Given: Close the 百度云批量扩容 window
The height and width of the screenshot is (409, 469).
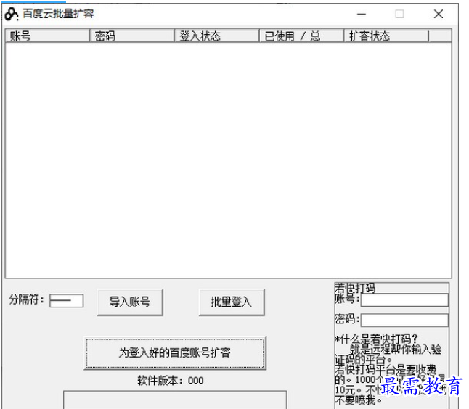Looking at the screenshot, I should (439, 14).
